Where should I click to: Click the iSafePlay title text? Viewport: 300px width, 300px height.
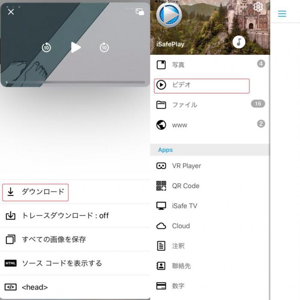point(170,45)
